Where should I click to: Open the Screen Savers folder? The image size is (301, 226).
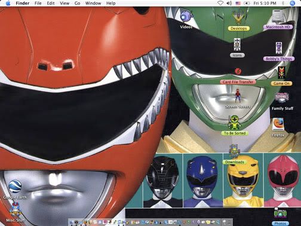[x=238, y=96]
